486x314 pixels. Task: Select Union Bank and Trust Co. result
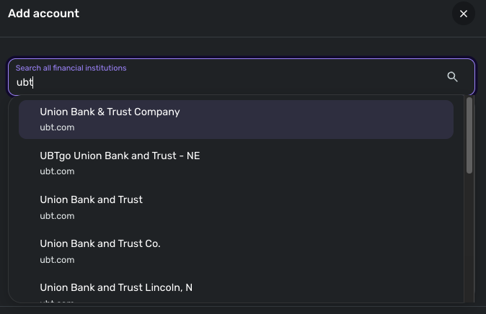pos(237,251)
